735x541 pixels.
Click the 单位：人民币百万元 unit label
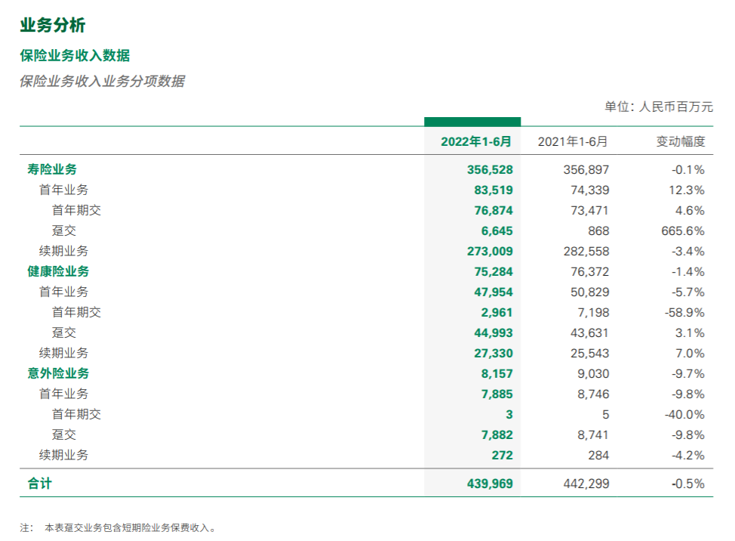(x=658, y=107)
